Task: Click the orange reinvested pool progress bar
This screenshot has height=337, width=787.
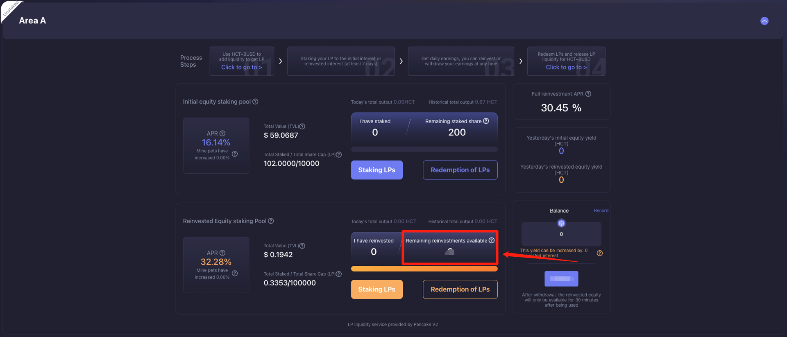Action: tap(424, 269)
